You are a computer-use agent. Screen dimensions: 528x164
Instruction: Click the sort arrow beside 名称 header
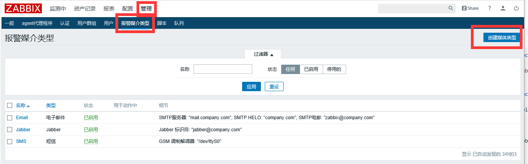28,106
